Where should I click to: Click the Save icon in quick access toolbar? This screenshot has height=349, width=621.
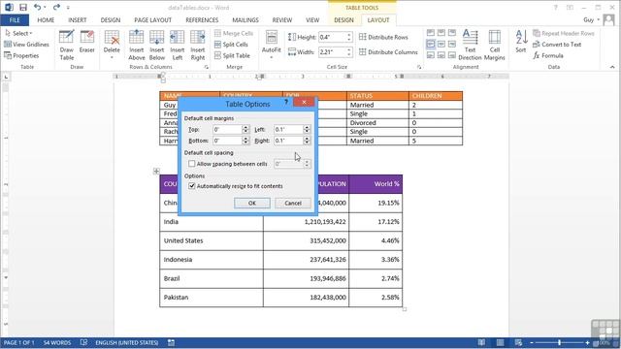tap(23, 7)
